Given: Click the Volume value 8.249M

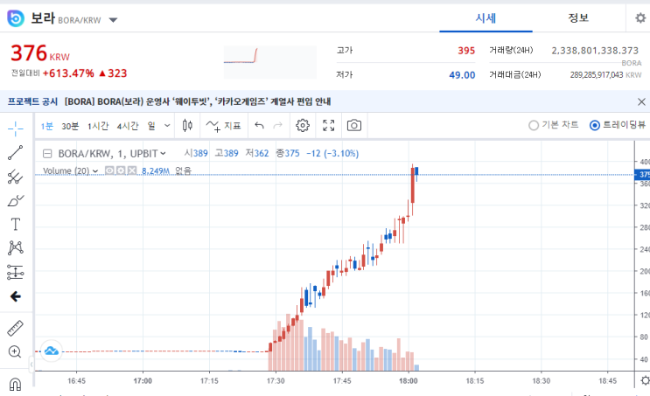Looking at the screenshot, I should tap(156, 171).
